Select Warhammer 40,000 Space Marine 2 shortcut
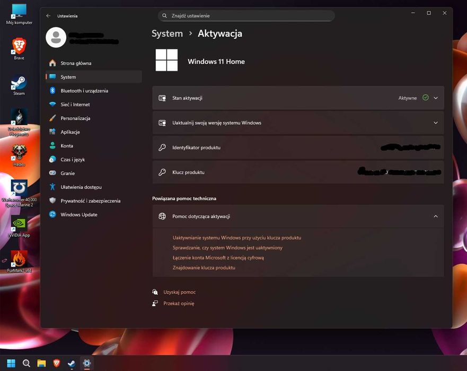 click(x=19, y=193)
